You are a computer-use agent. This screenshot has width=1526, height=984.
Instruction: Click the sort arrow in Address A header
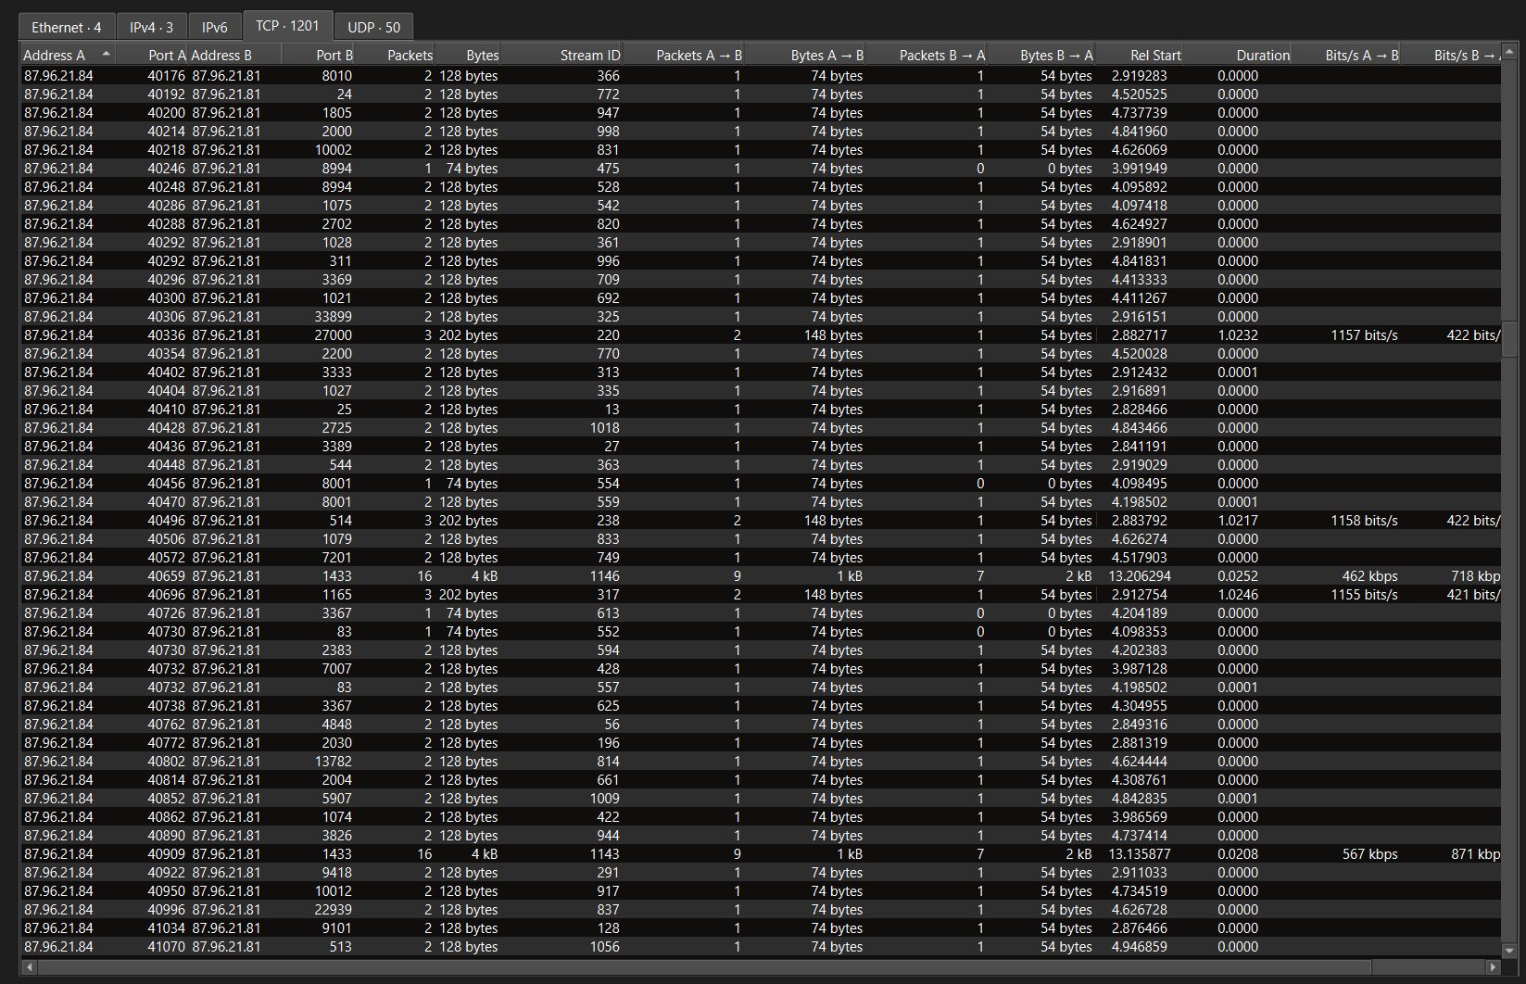click(107, 54)
